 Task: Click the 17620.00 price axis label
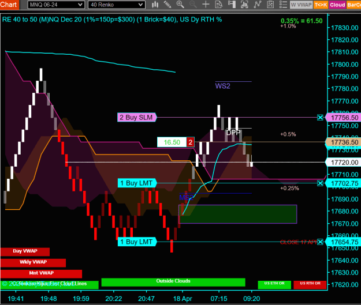(x=345, y=285)
